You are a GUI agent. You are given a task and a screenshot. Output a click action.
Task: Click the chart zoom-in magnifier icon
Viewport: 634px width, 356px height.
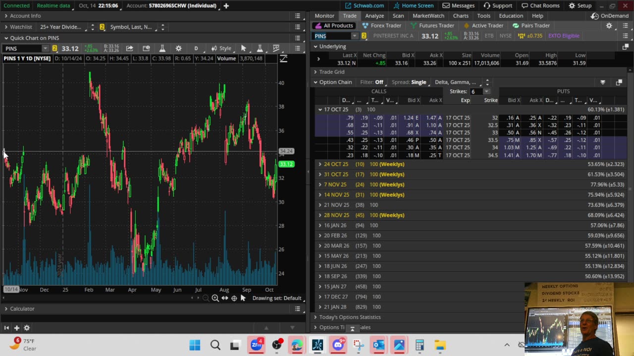coord(215,298)
